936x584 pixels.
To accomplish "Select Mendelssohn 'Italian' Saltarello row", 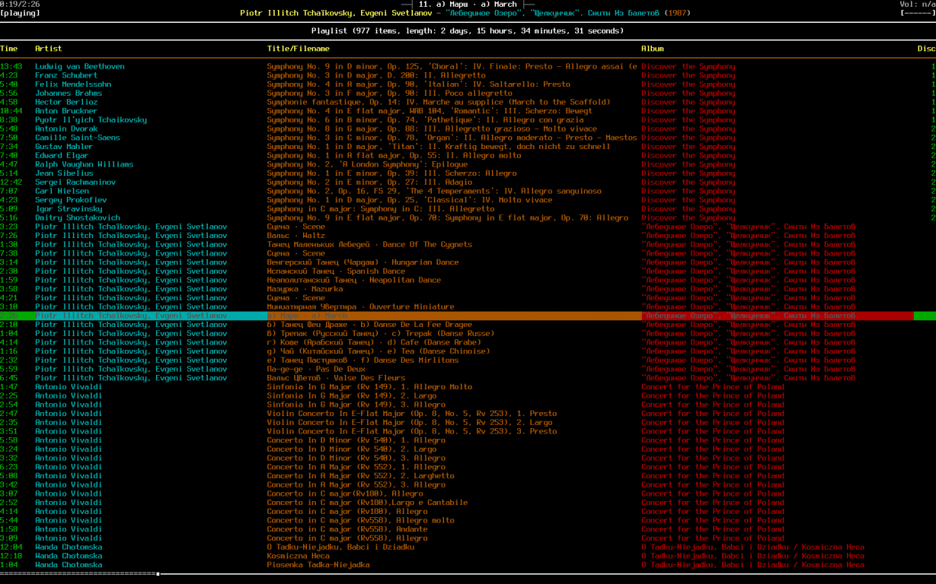I will [468, 84].
